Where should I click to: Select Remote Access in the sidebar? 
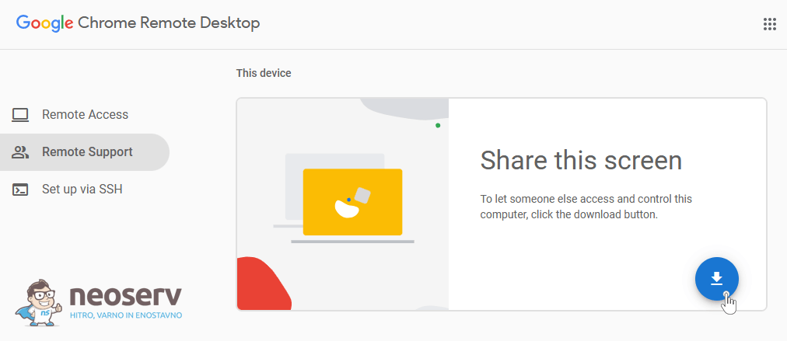(x=84, y=115)
